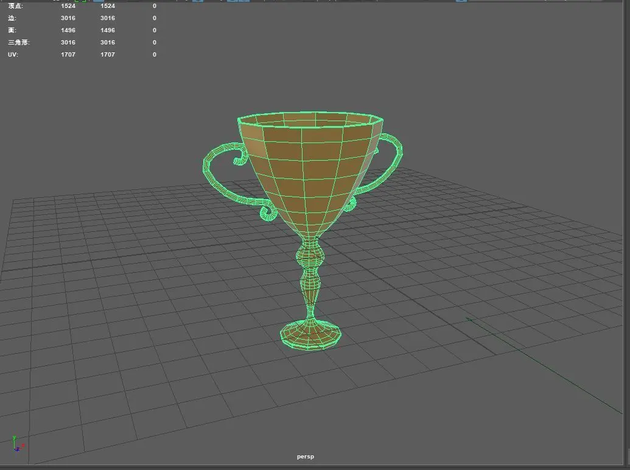This screenshot has width=630, height=470.
Task: Click the XYZ axis orientation indicator
Action: [x=17, y=444]
